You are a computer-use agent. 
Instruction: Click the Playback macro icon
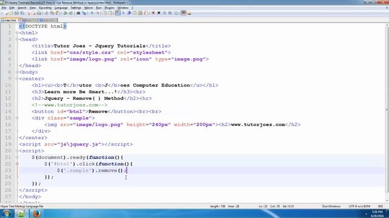point(165,13)
